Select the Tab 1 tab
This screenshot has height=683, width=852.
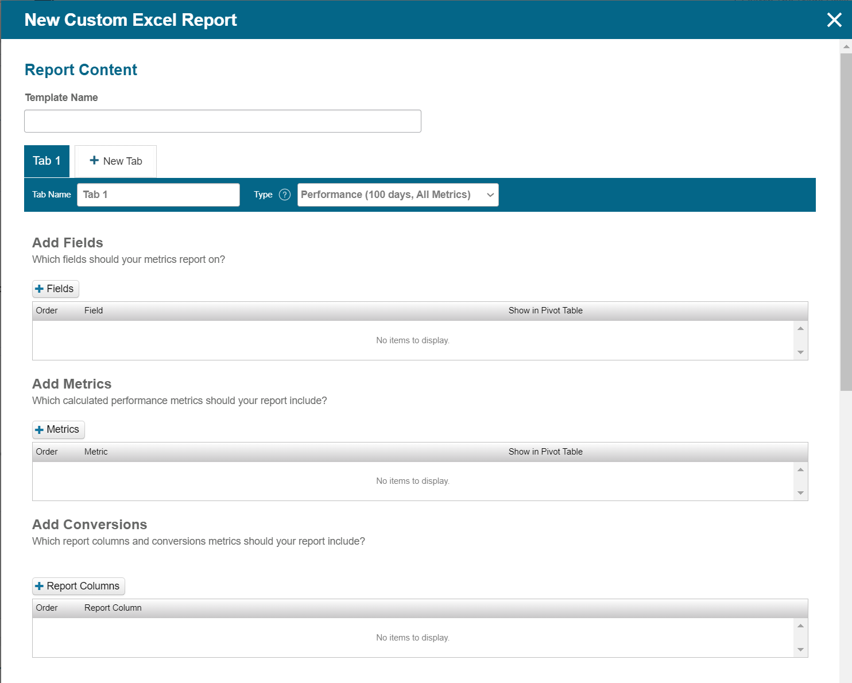click(x=47, y=161)
